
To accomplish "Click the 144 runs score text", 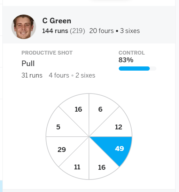I will 55,31.
